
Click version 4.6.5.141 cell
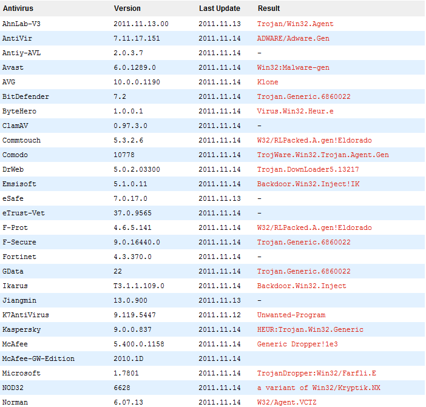(132, 228)
